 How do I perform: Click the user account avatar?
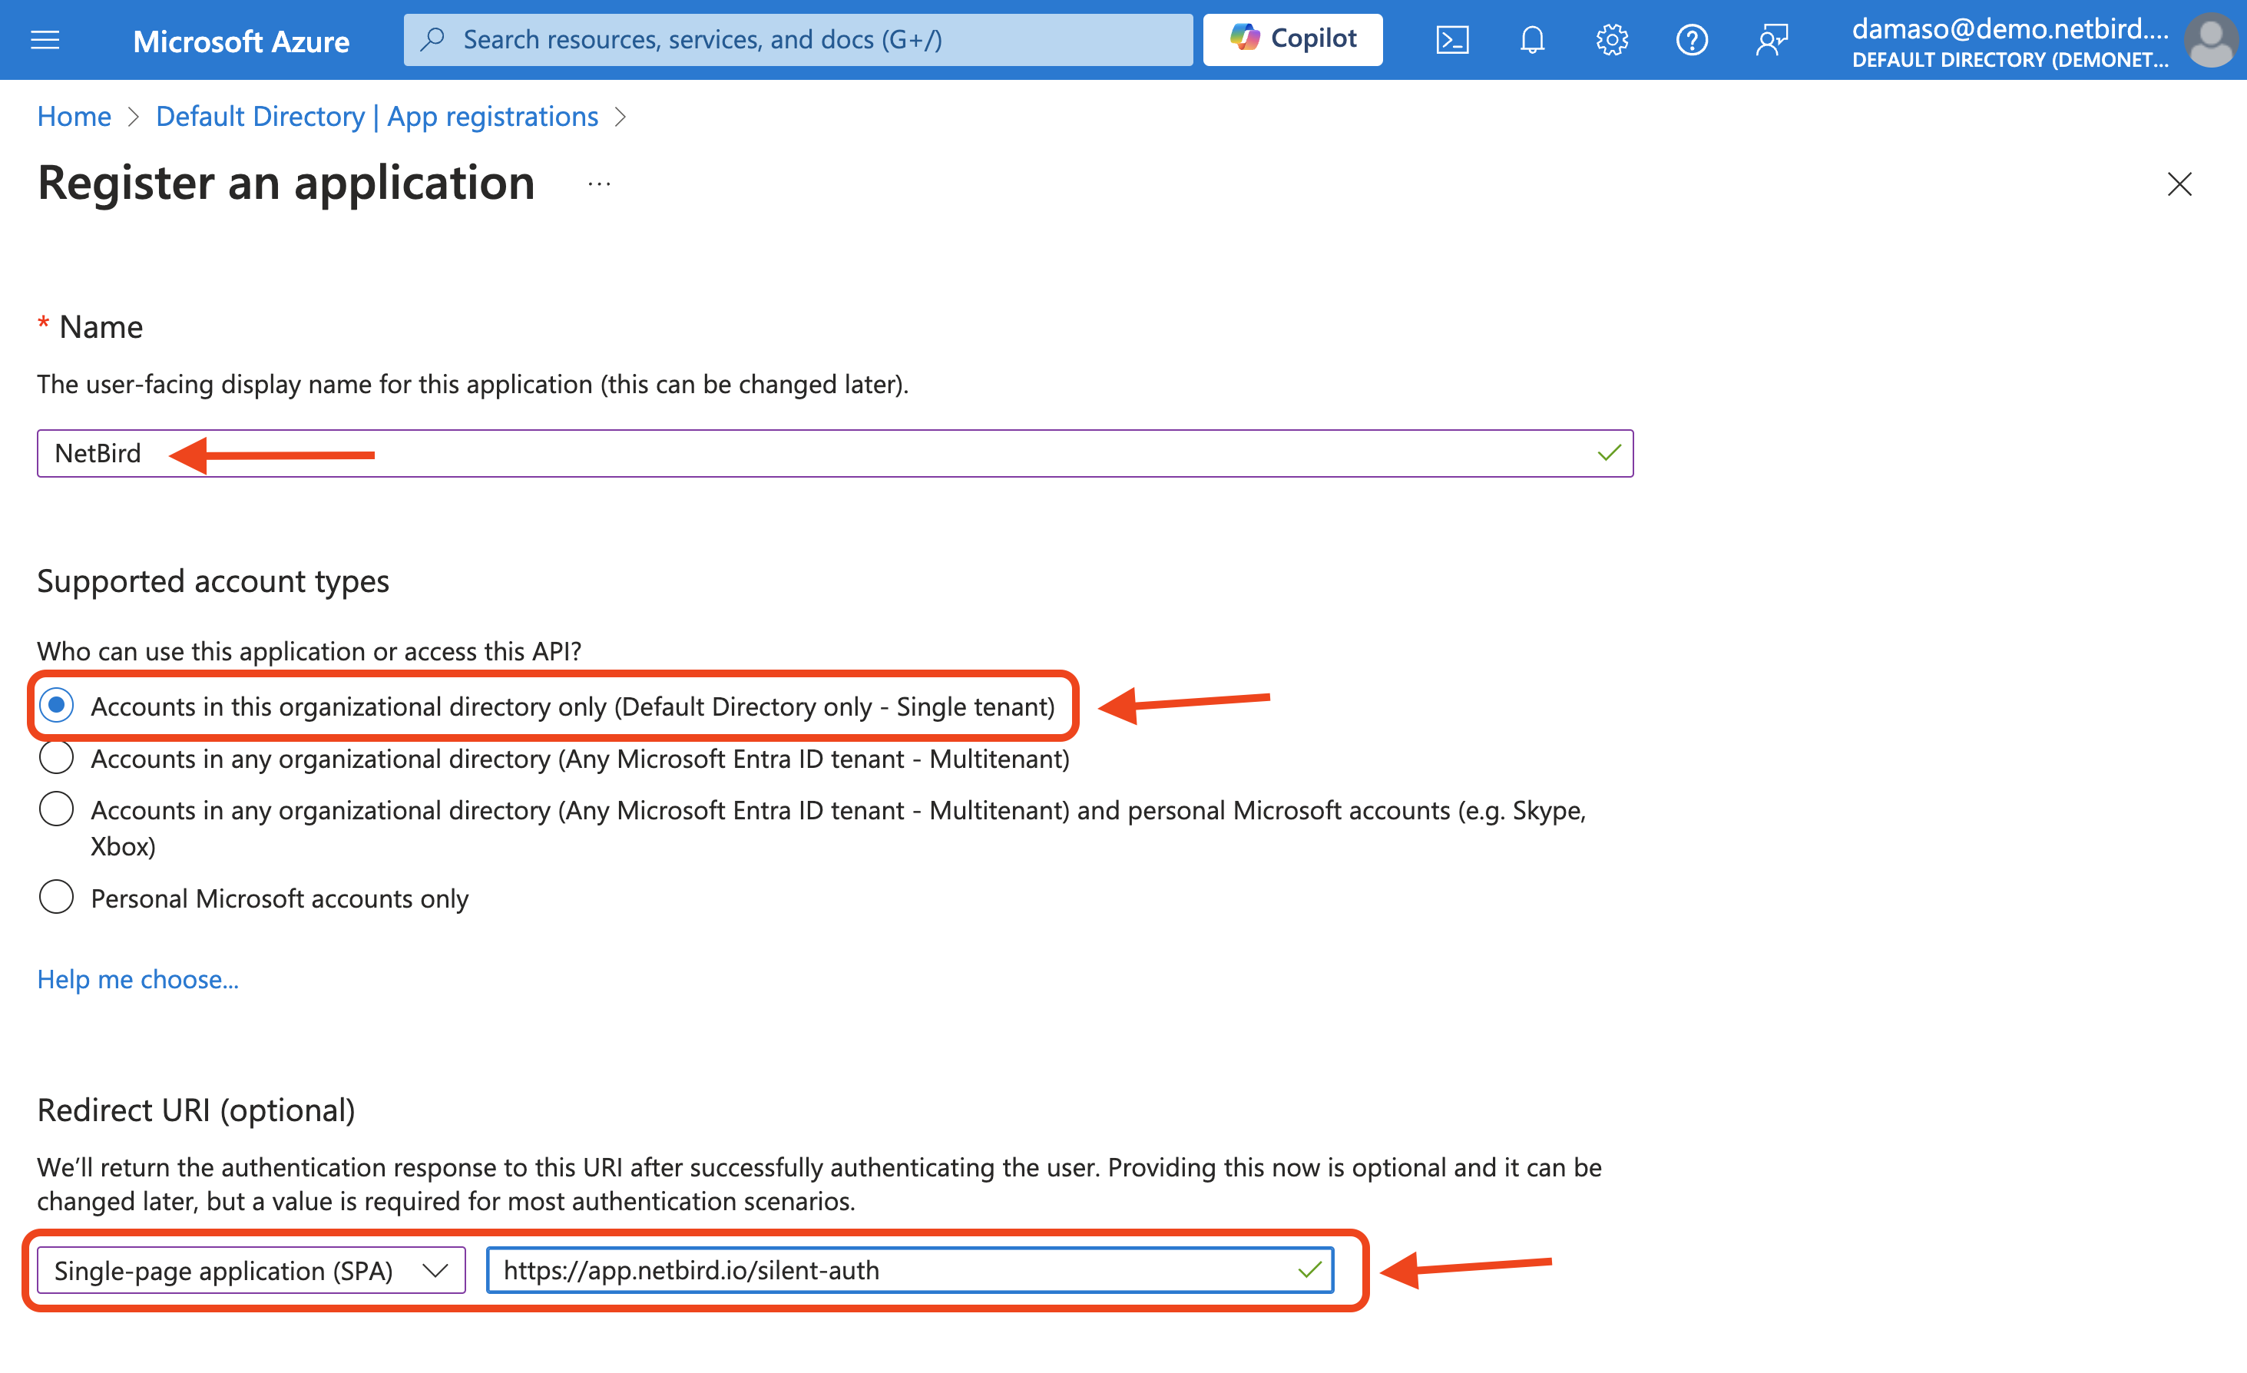pos(2212,40)
